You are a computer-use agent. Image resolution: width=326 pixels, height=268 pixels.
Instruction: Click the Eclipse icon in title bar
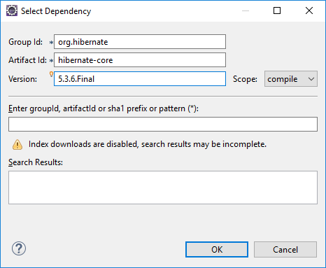12,10
